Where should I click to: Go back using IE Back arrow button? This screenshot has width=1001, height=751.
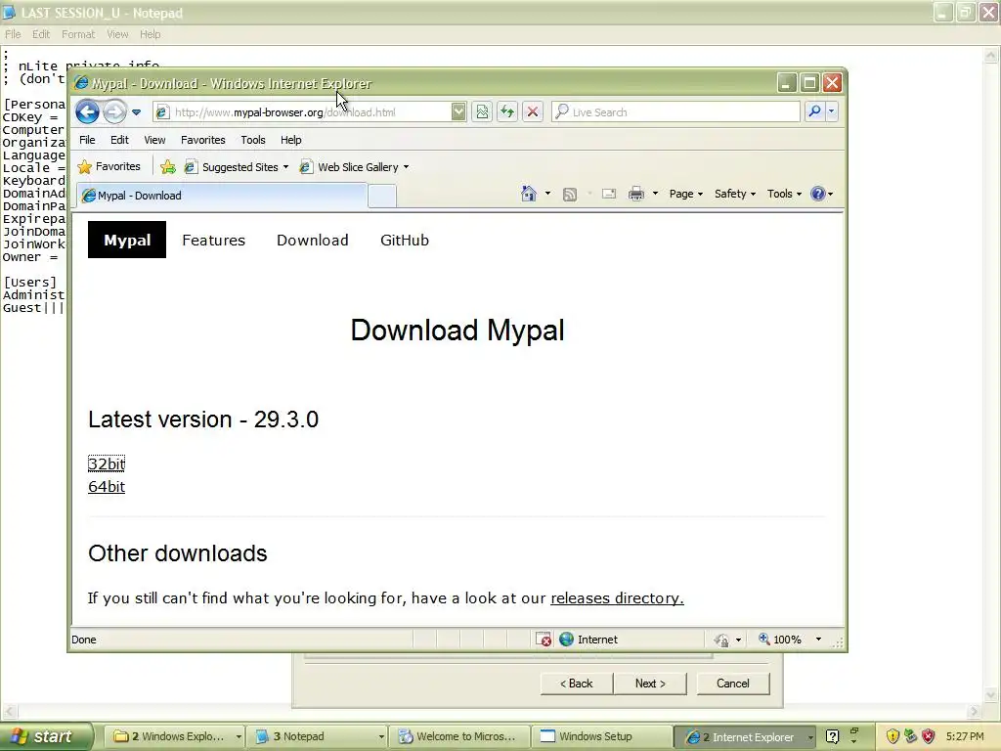(x=87, y=112)
